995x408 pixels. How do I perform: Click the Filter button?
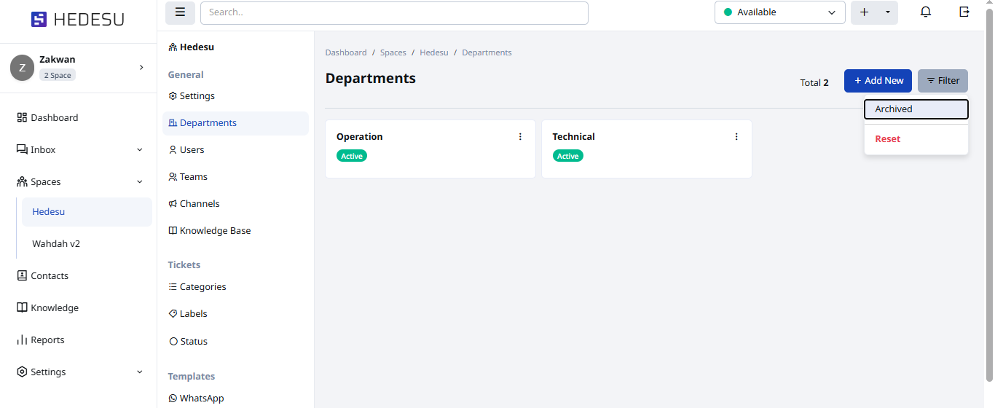[x=943, y=81]
